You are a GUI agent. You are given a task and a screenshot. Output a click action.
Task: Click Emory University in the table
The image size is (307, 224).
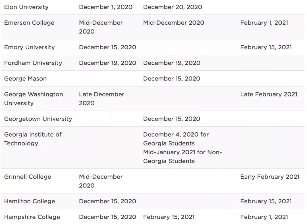[29, 47]
